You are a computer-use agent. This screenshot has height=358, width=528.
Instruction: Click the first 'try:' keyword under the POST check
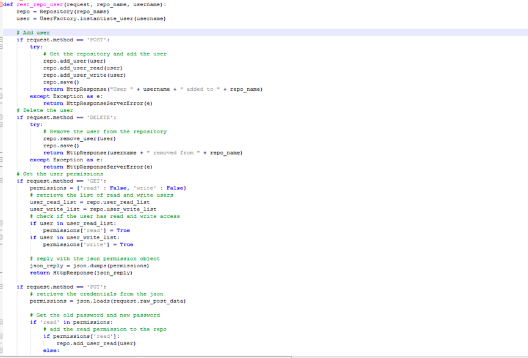36,47
